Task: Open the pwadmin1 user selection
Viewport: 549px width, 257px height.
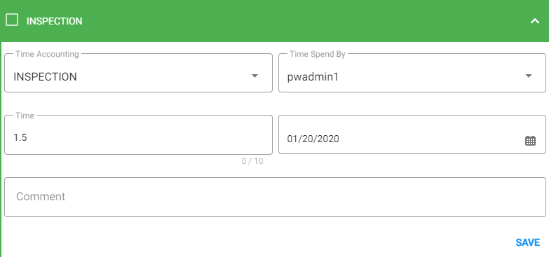Action: point(313,76)
